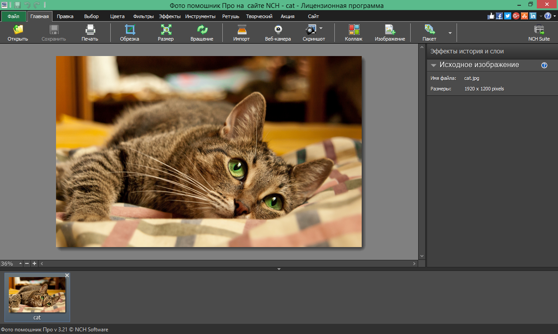
Task: Open the Ретушь menu
Action: (230, 16)
